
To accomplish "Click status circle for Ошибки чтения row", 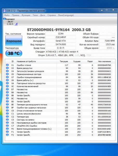I will 7,65.
